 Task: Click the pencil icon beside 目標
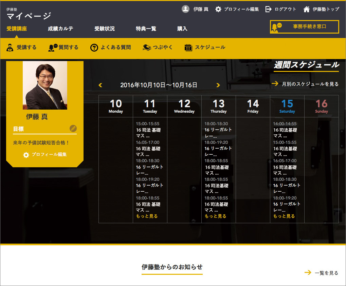pos(73,128)
